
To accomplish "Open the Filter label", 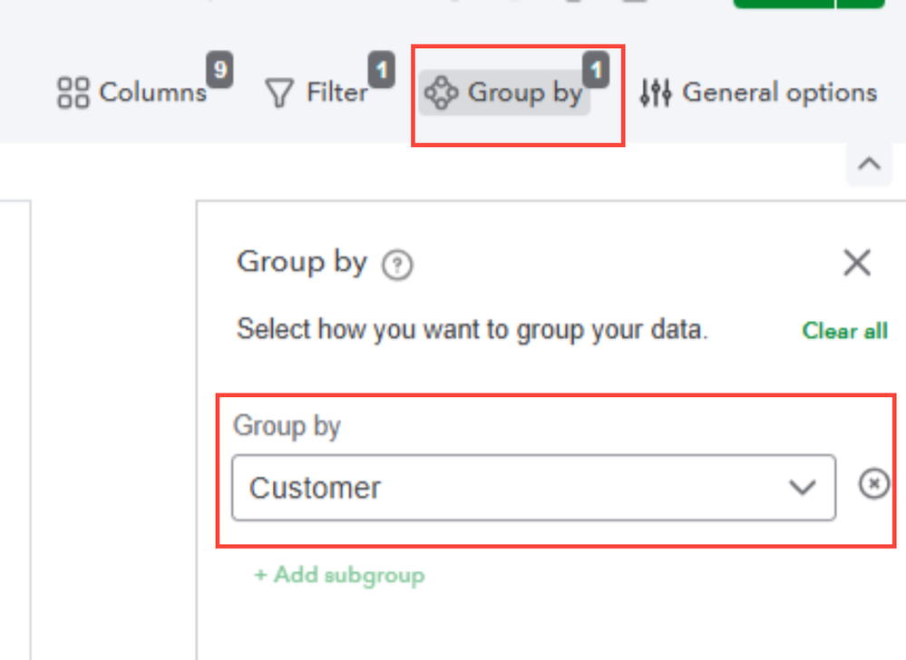I will (336, 92).
